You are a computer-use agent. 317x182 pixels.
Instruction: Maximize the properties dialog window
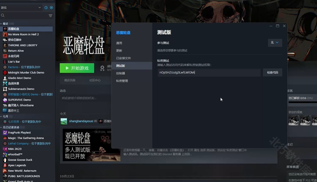point(278,26)
